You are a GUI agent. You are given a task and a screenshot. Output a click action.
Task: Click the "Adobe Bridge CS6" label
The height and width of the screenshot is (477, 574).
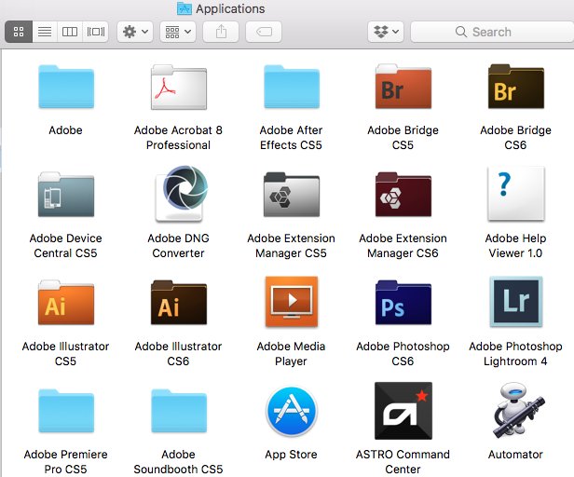point(516,138)
